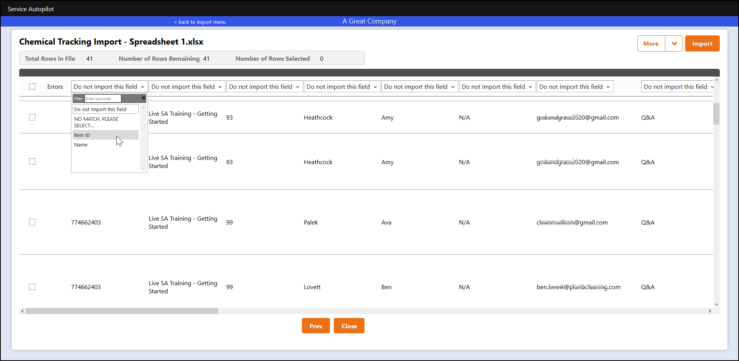This screenshot has height=361, width=739.
Task: Close the field-mapping filter popup with the X
Action: click(x=143, y=98)
